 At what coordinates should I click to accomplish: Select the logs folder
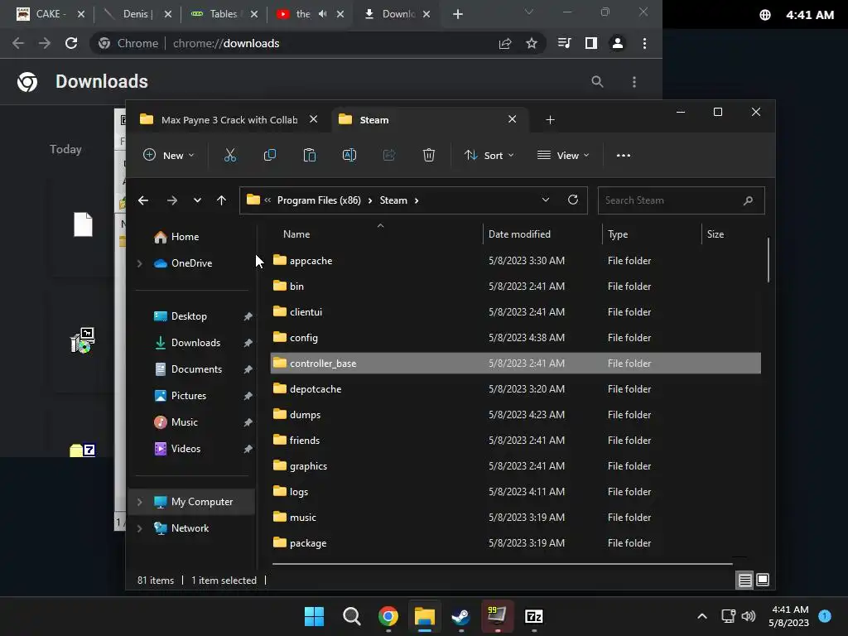click(515, 492)
